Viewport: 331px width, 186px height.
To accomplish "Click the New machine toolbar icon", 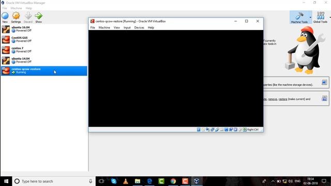I will pyautogui.click(x=5, y=16).
